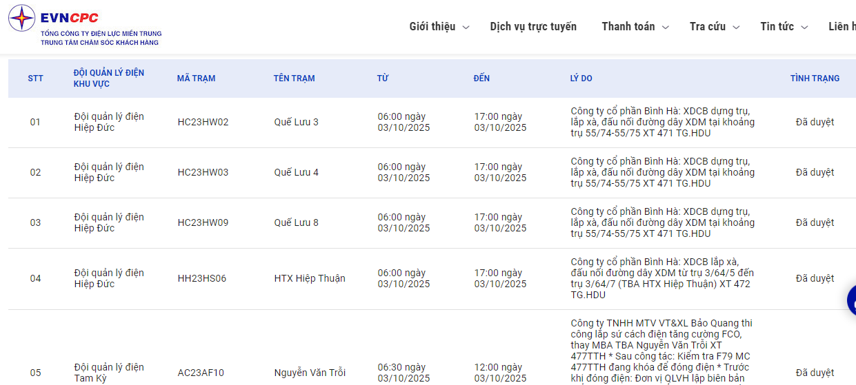This screenshot has width=856, height=385.
Task: Click the Liên hệ menu item
Action: [842, 27]
